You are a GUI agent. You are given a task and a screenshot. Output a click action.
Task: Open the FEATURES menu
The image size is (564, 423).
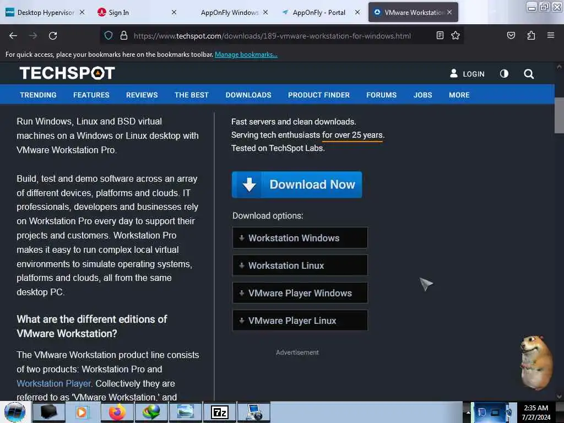(91, 95)
